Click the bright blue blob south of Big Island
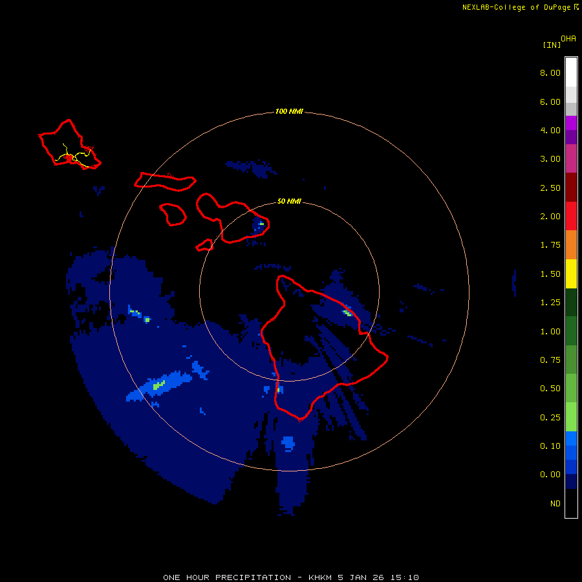This screenshot has width=582, height=582. coord(288,443)
